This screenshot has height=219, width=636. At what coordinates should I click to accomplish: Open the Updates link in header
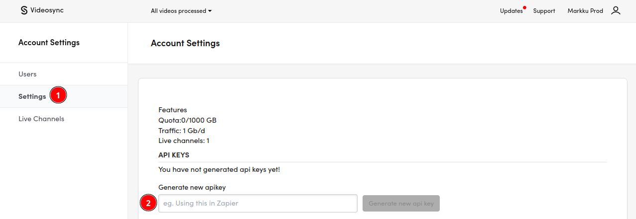pyautogui.click(x=511, y=11)
